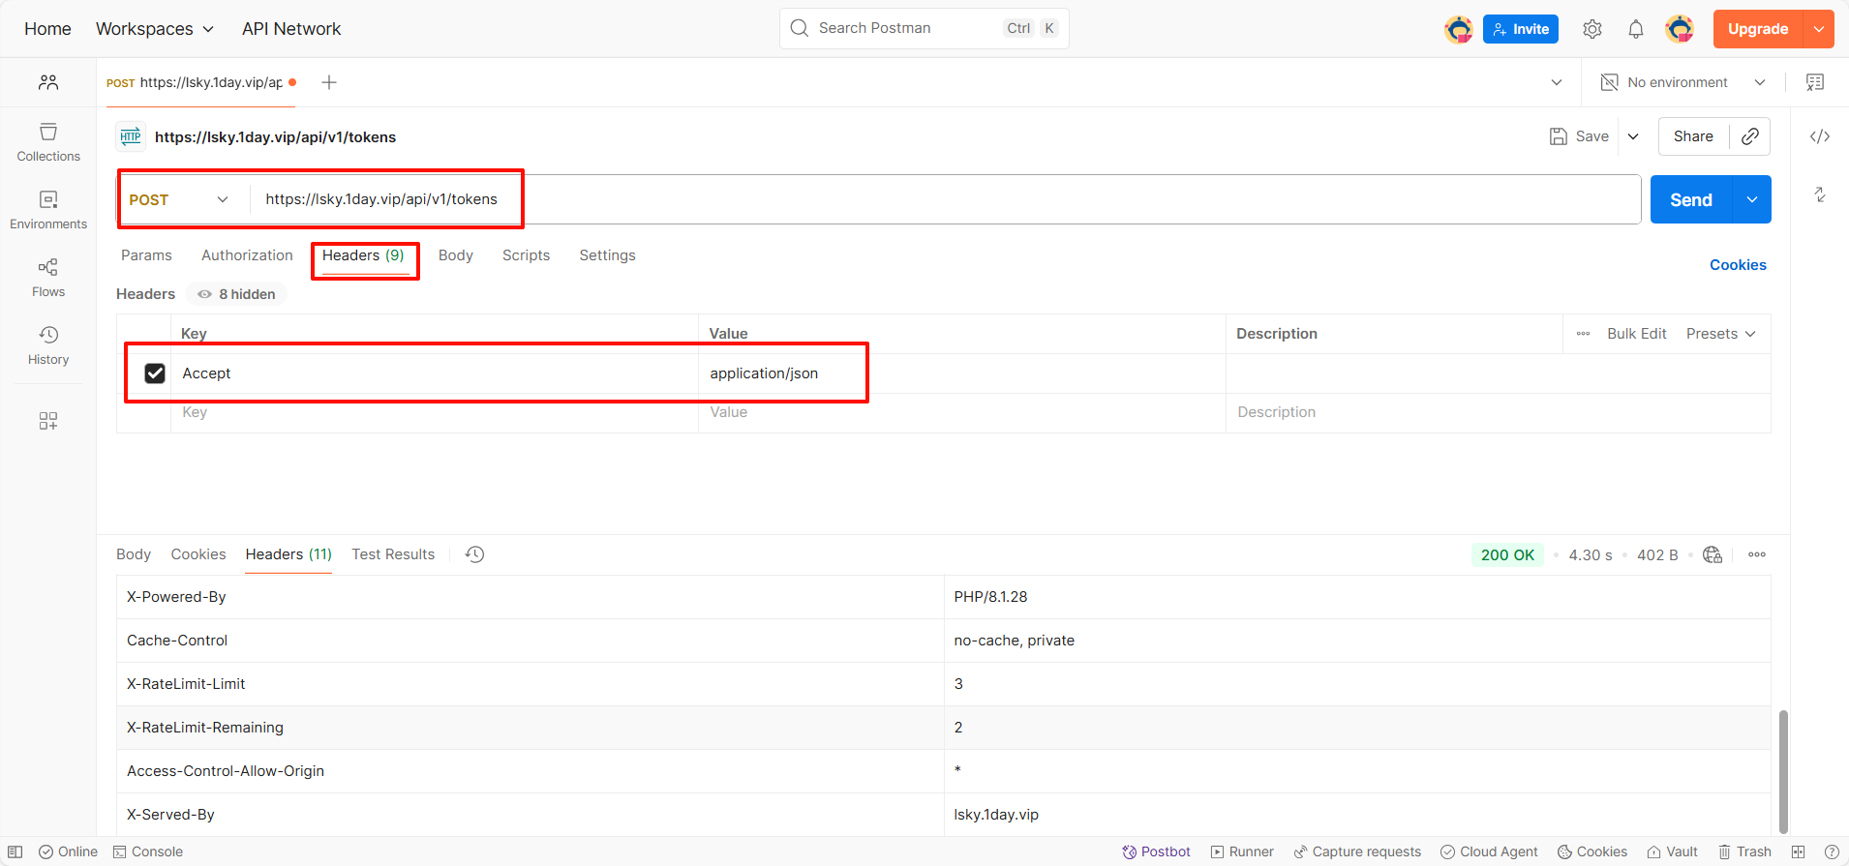Open the Presets dropdown

[x=1720, y=334]
